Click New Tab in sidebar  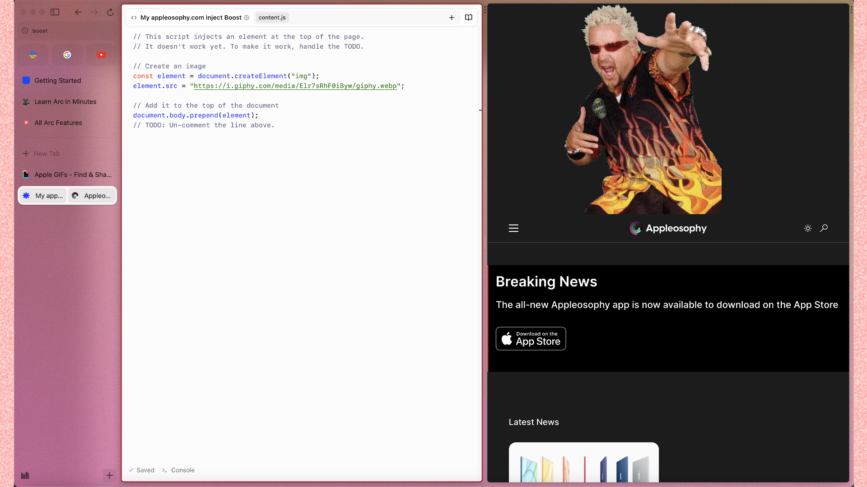coord(67,153)
